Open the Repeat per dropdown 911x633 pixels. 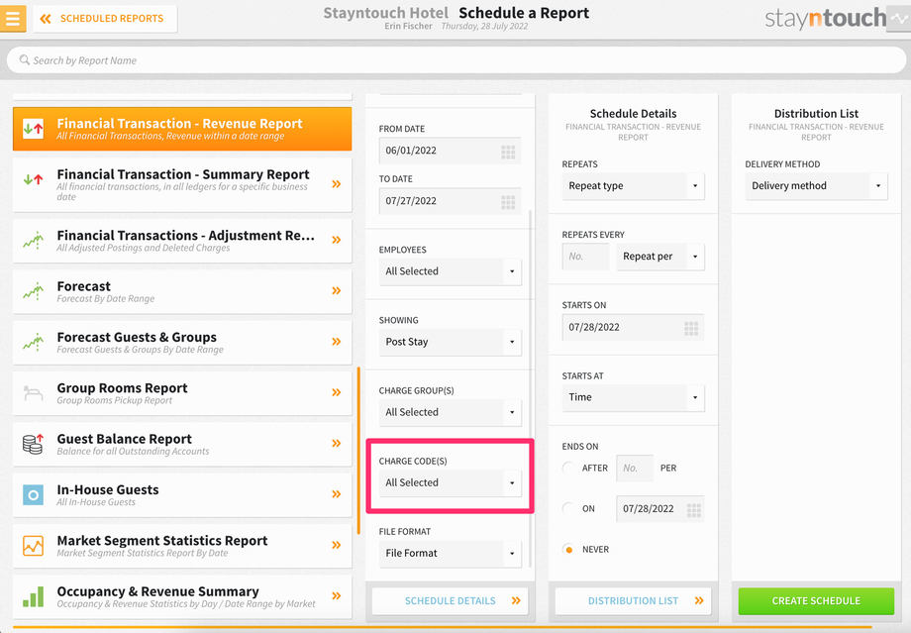click(x=660, y=257)
